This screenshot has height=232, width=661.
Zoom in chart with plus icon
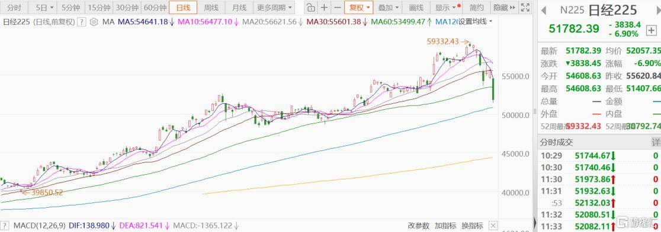(324, 8)
